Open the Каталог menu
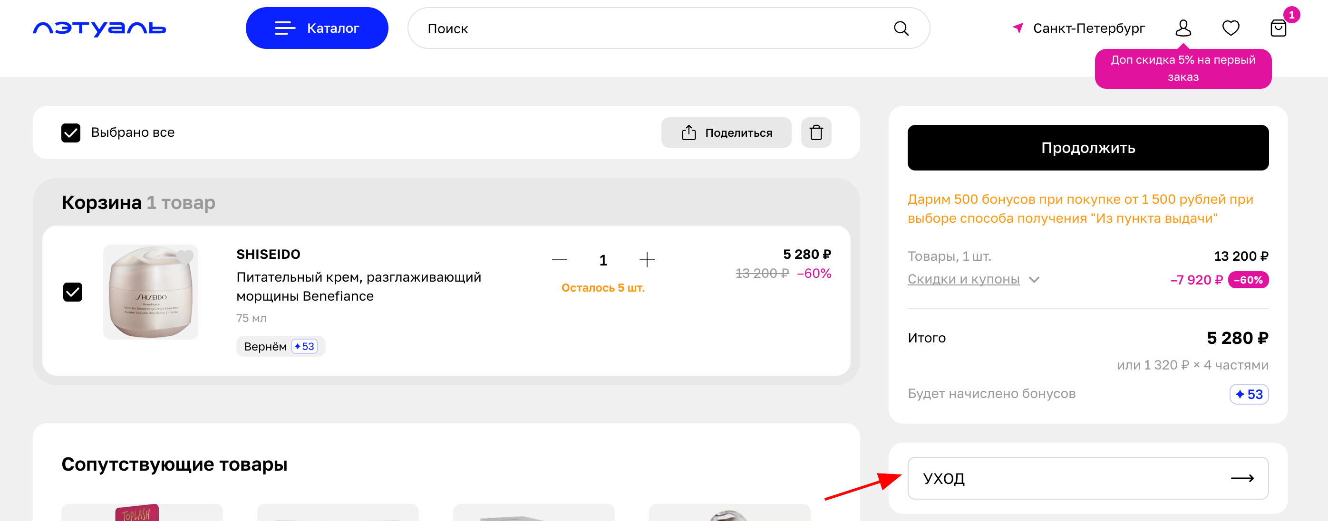This screenshot has height=521, width=1328. point(317,28)
